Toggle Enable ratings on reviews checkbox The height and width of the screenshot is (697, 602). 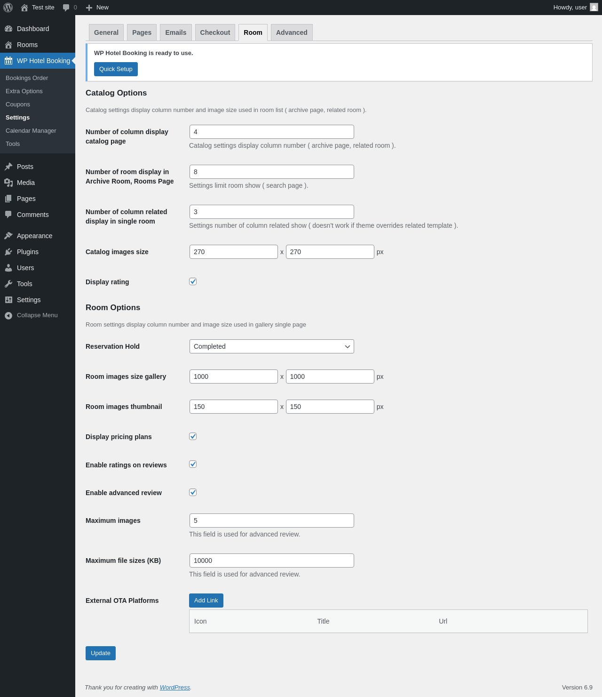(193, 464)
